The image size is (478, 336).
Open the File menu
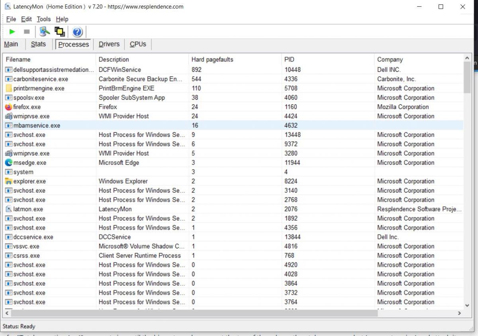click(11, 19)
